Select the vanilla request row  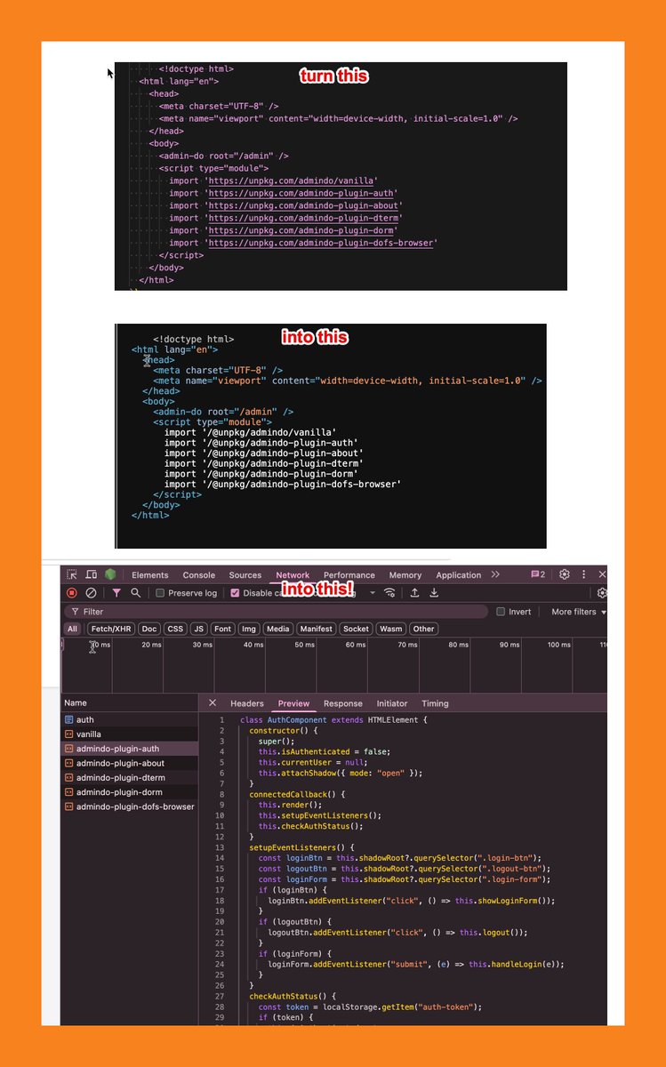click(130, 734)
